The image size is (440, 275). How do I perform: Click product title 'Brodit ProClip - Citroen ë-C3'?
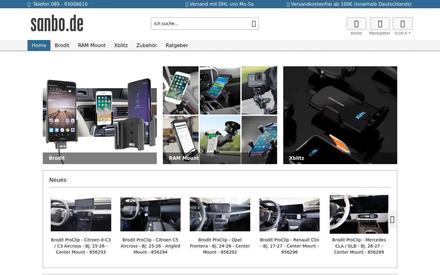pos(81,246)
